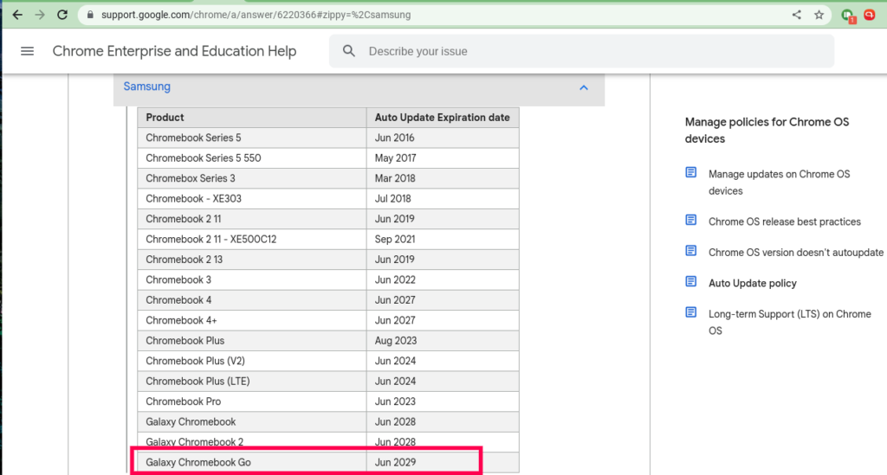887x475 pixels.
Task: Click the document icon beside Long-term Support
Action: tap(690, 311)
